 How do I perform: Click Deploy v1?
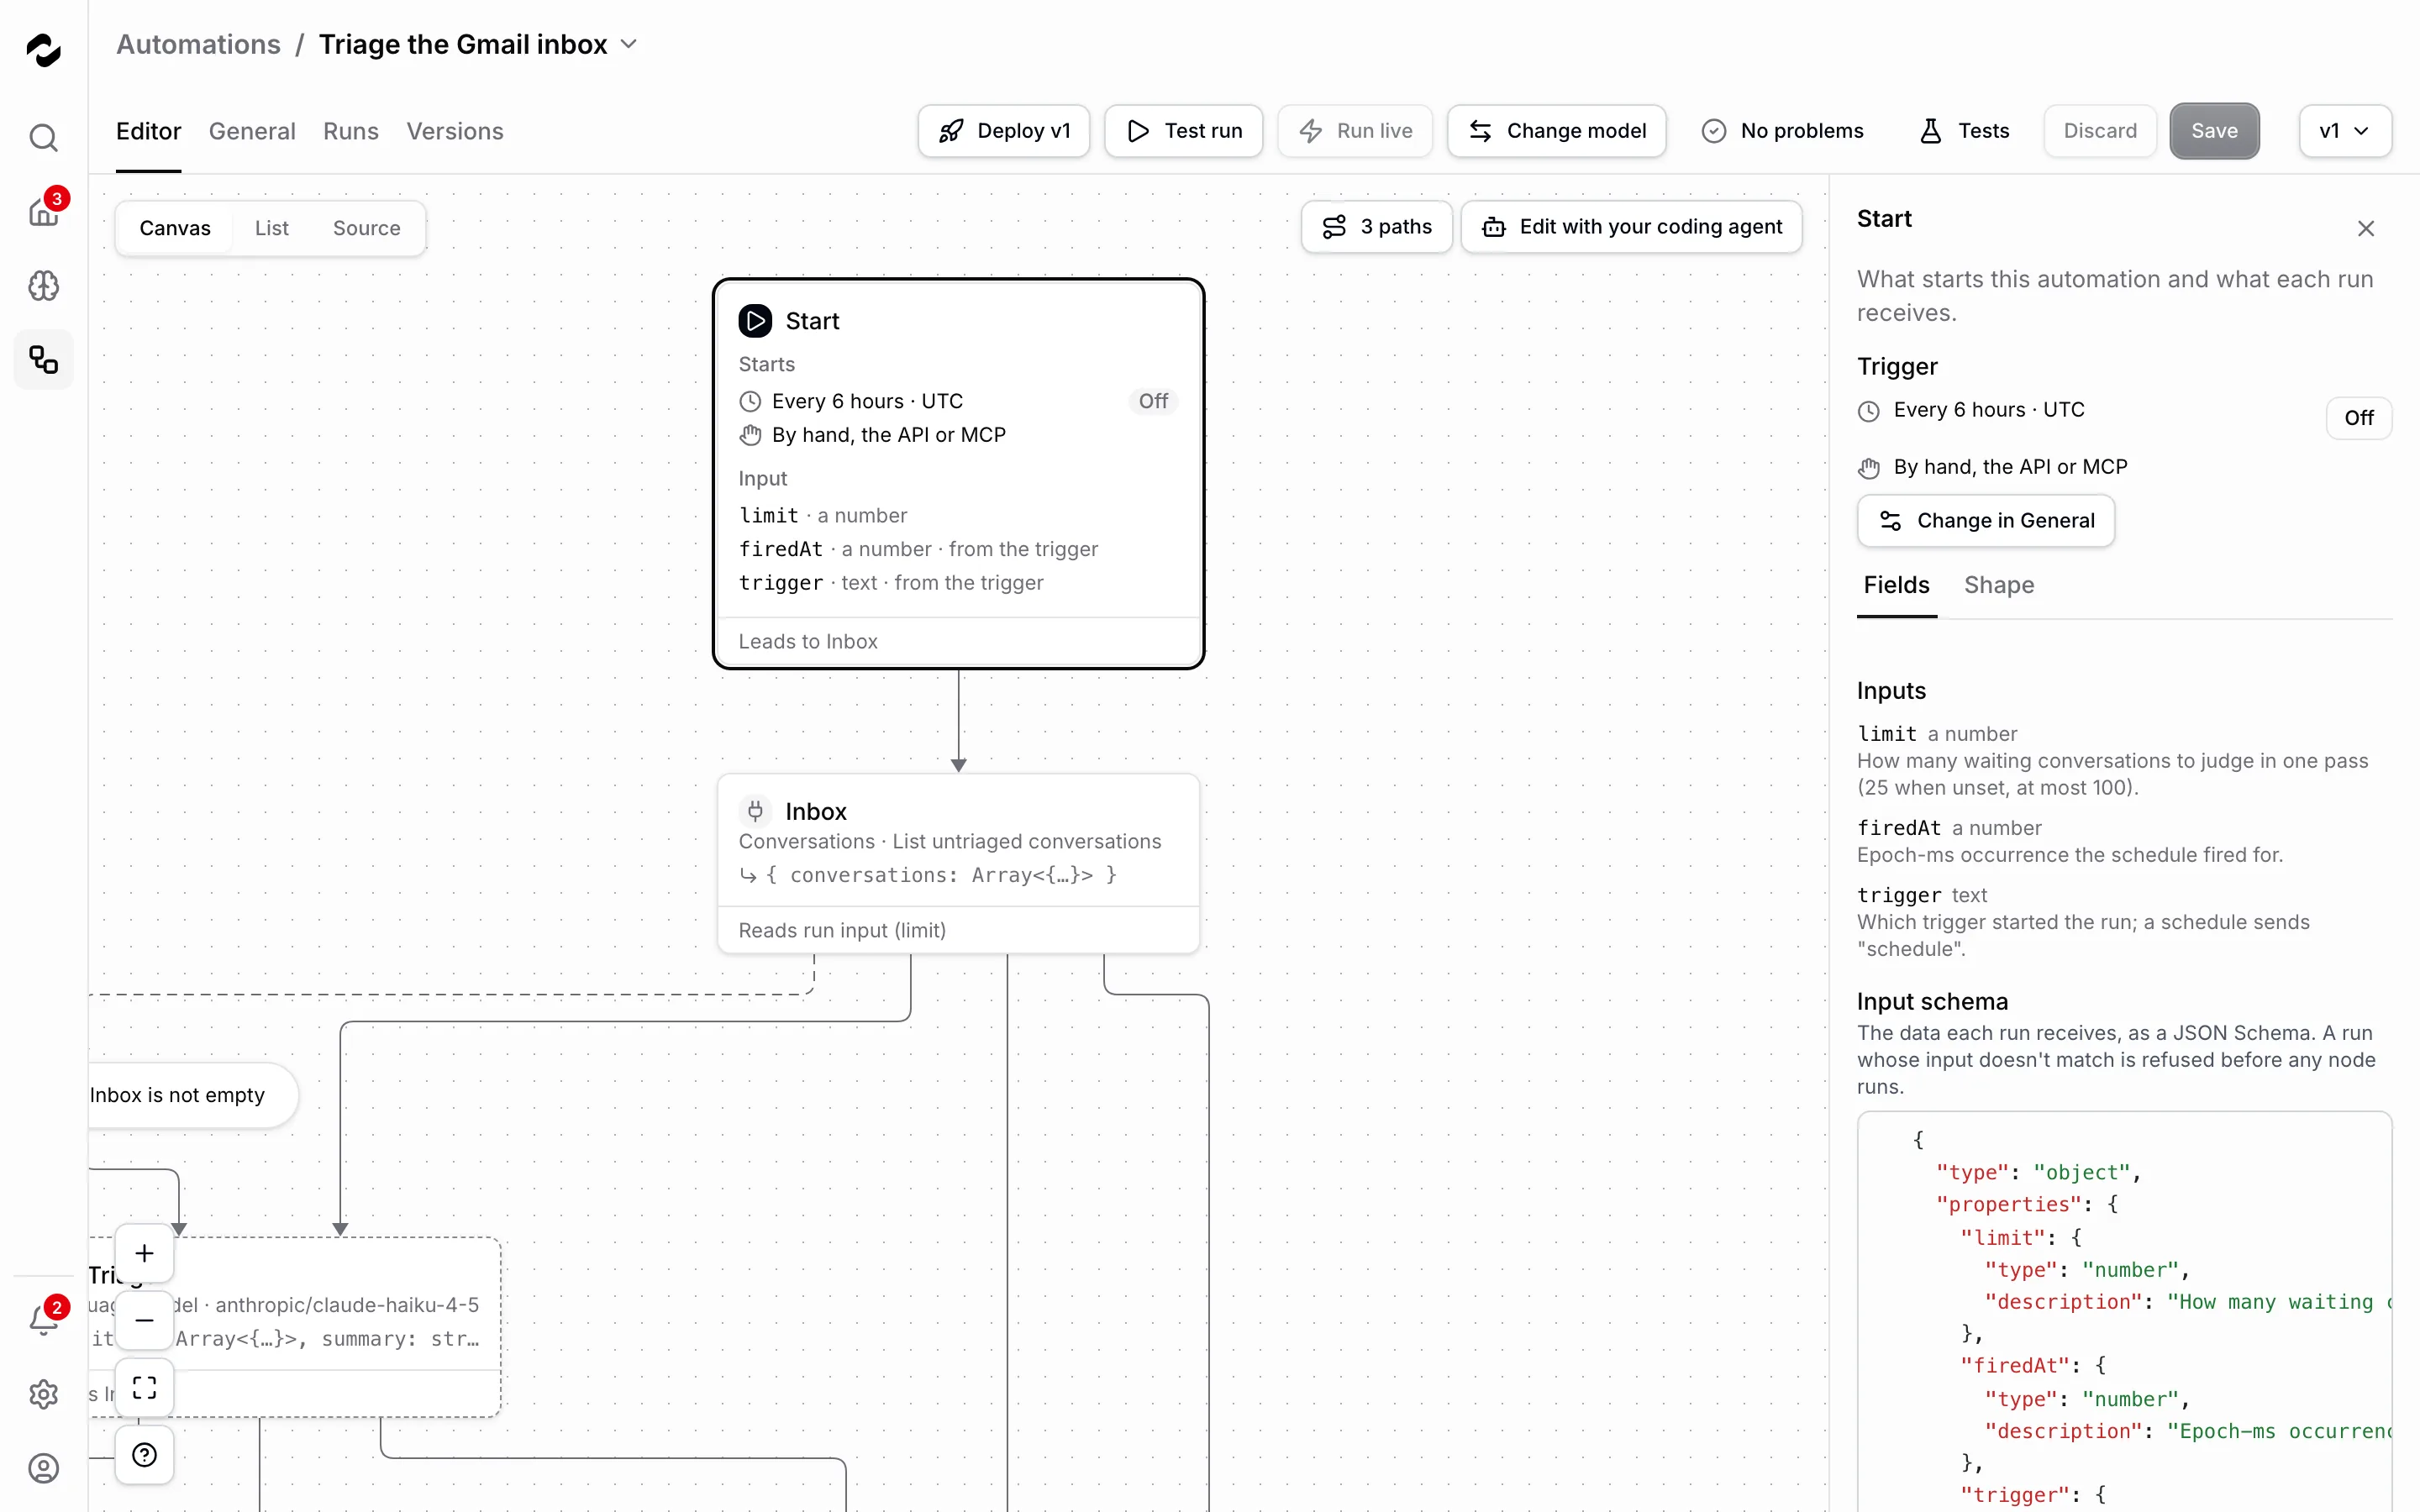(x=1004, y=131)
